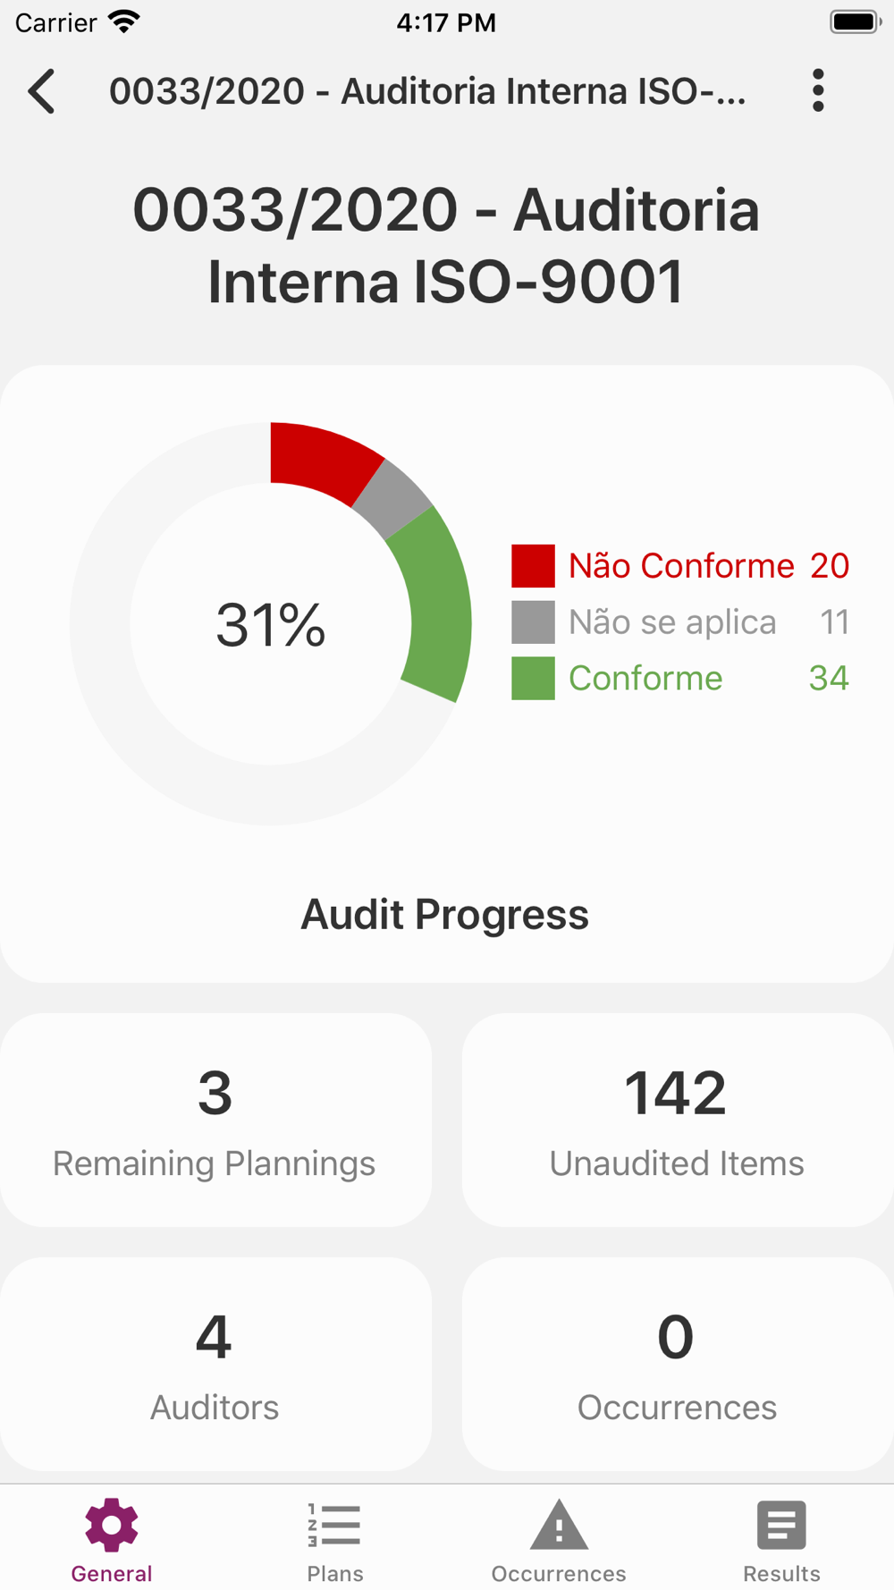The width and height of the screenshot is (894, 1590).
Task: Open the 0 Occurrences card
Action: pyautogui.click(x=678, y=1364)
